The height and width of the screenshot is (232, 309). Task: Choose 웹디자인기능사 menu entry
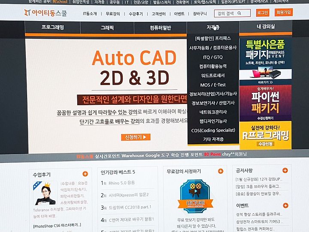click(x=213, y=121)
